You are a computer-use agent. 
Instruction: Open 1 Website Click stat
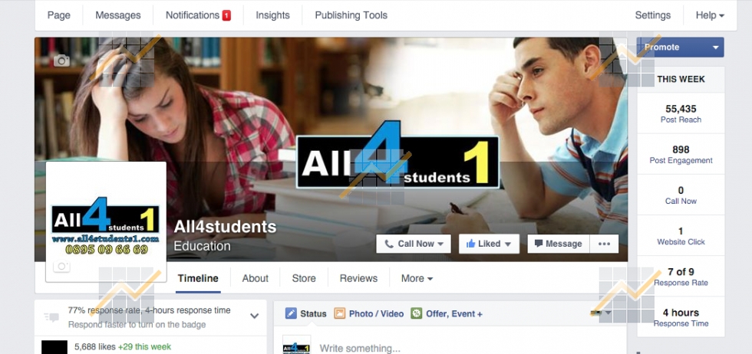(681, 236)
